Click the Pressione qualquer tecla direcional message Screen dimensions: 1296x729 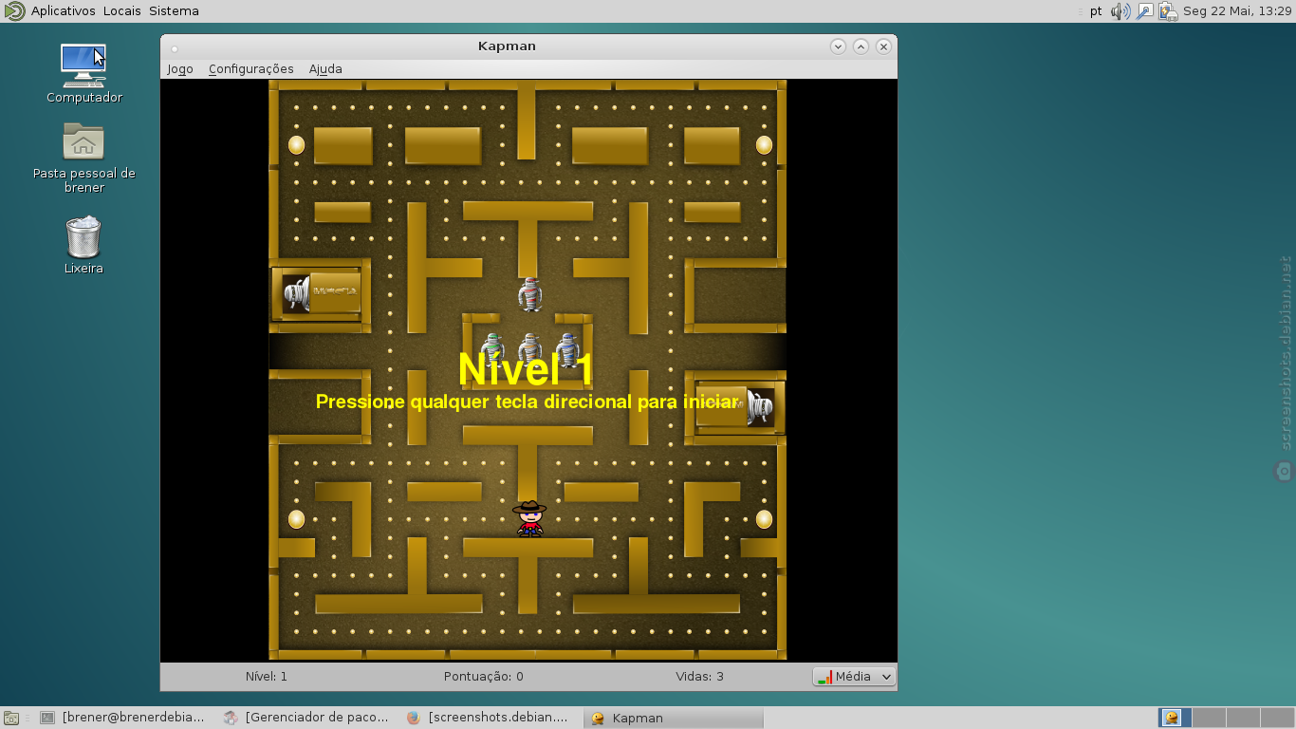tap(527, 402)
